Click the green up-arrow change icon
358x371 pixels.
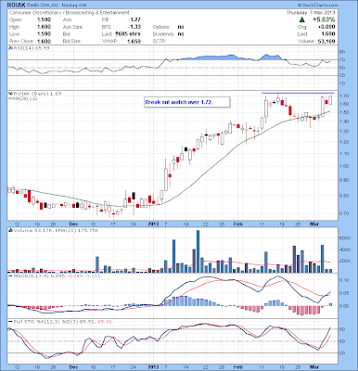click(302, 19)
